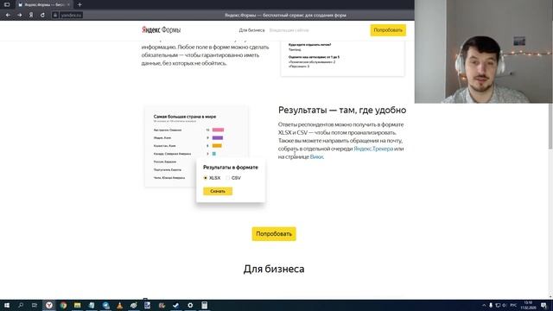The width and height of the screenshot is (553, 311).
Task: Click the orange bar in the chart
Action: pos(217,146)
